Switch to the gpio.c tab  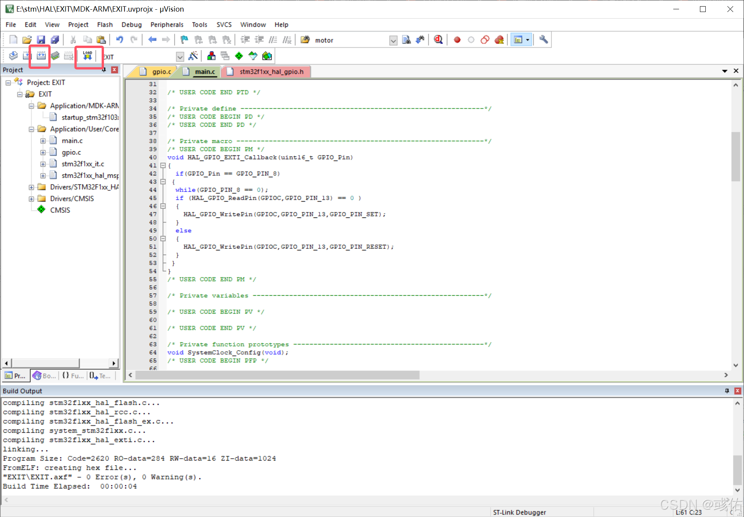[x=161, y=72]
